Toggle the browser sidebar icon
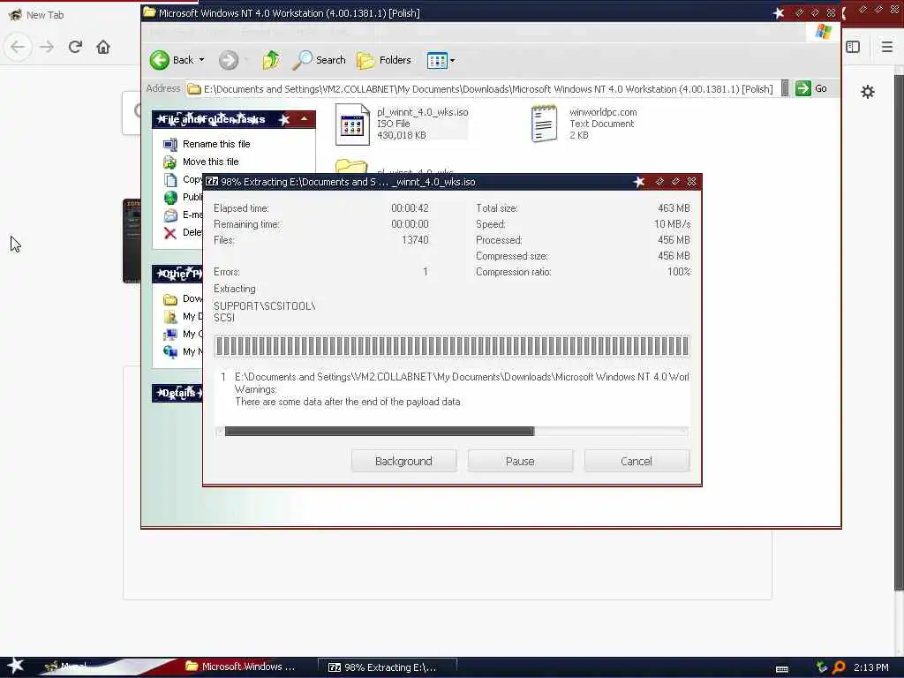 tap(853, 47)
